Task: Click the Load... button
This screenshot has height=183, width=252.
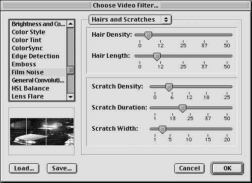Action: pyautogui.click(x=24, y=168)
